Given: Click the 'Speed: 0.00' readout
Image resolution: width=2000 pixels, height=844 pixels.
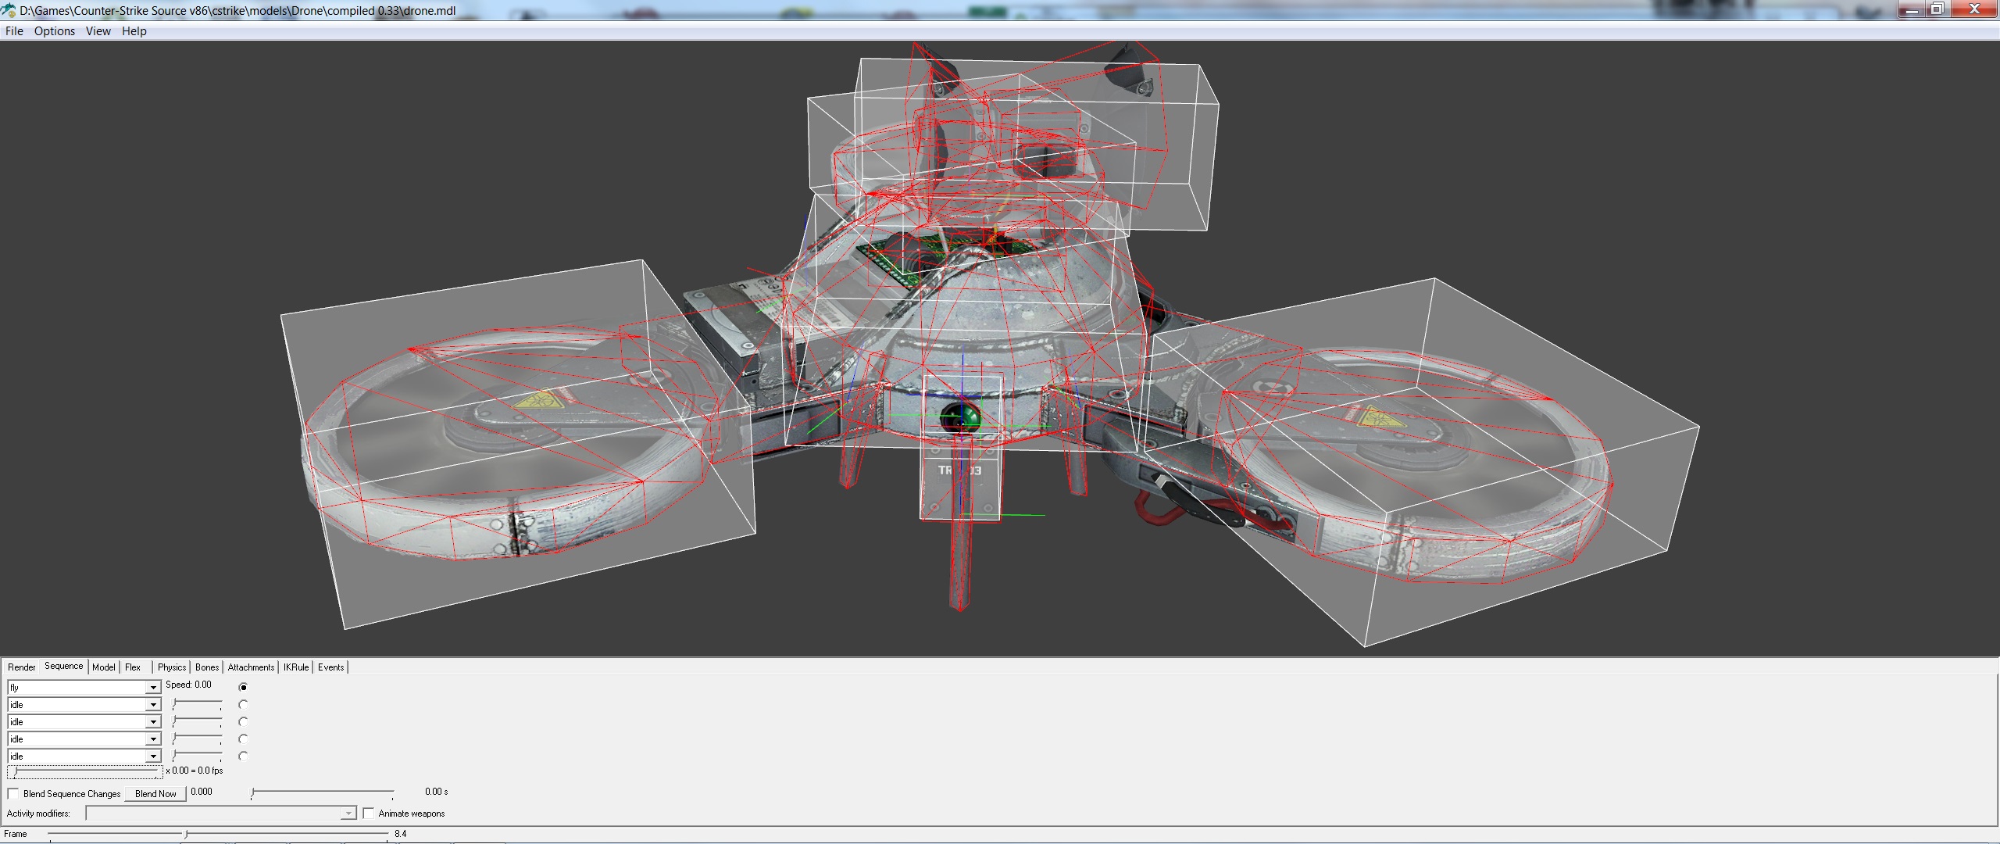Looking at the screenshot, I should tap(188, 685).
